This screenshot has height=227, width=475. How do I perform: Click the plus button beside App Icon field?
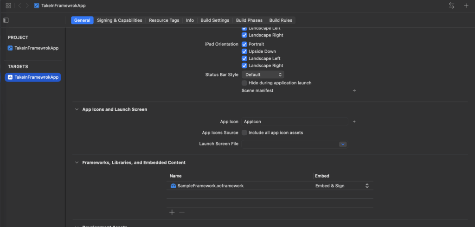(354, 121)
